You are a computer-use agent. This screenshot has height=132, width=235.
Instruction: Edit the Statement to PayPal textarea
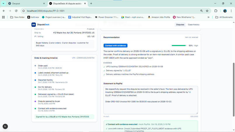[x=151, y=100]
